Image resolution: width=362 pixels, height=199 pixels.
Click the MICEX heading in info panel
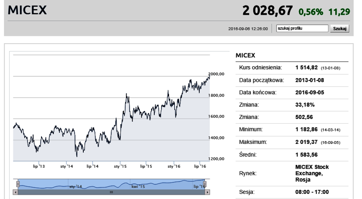[x=245, y=56]
